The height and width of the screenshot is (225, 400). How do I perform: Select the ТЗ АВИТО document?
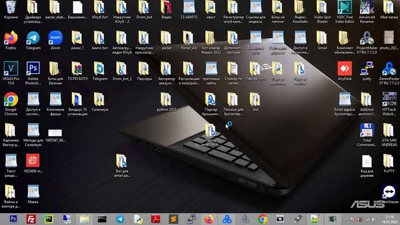click(x=189, y=7)
